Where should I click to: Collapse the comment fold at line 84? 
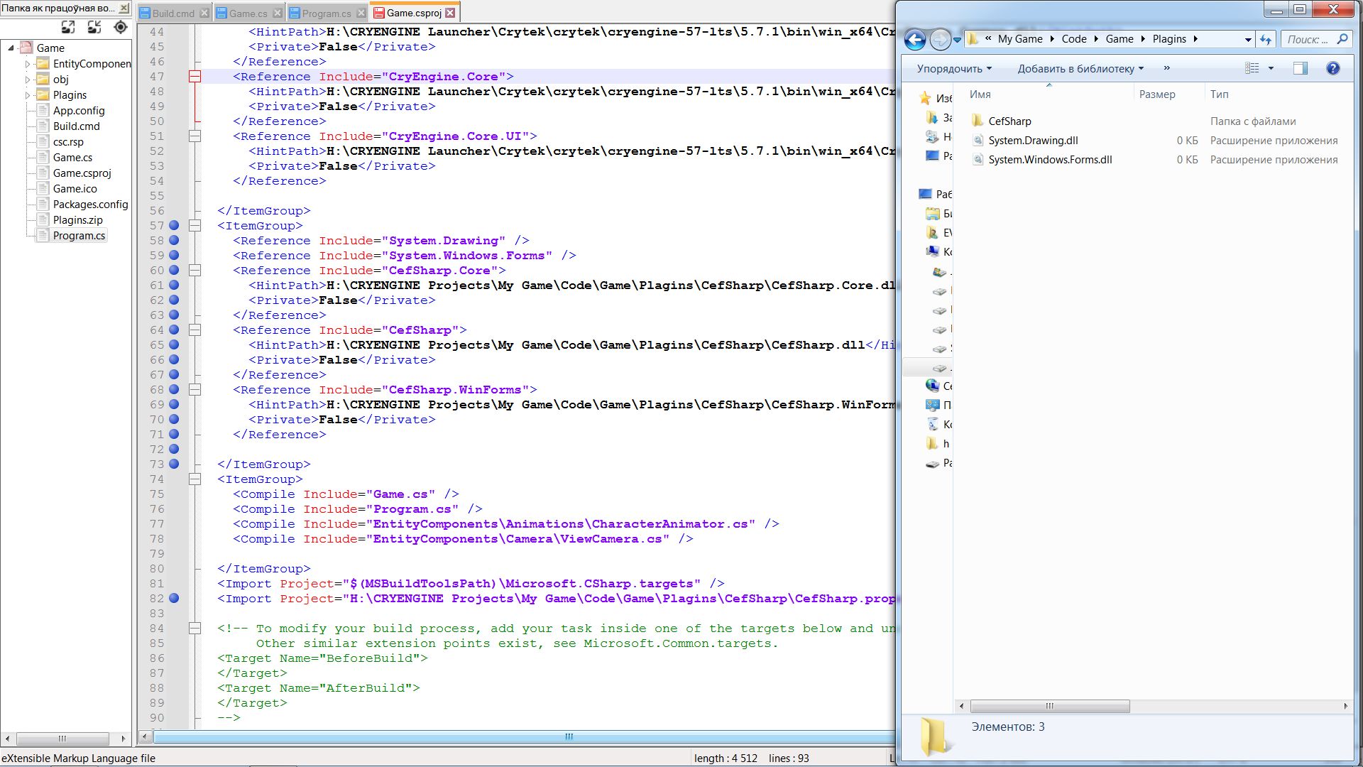point(195,628)
